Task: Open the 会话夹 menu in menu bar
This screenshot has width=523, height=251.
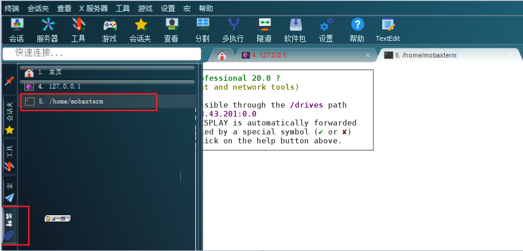Action: (38, 8)
